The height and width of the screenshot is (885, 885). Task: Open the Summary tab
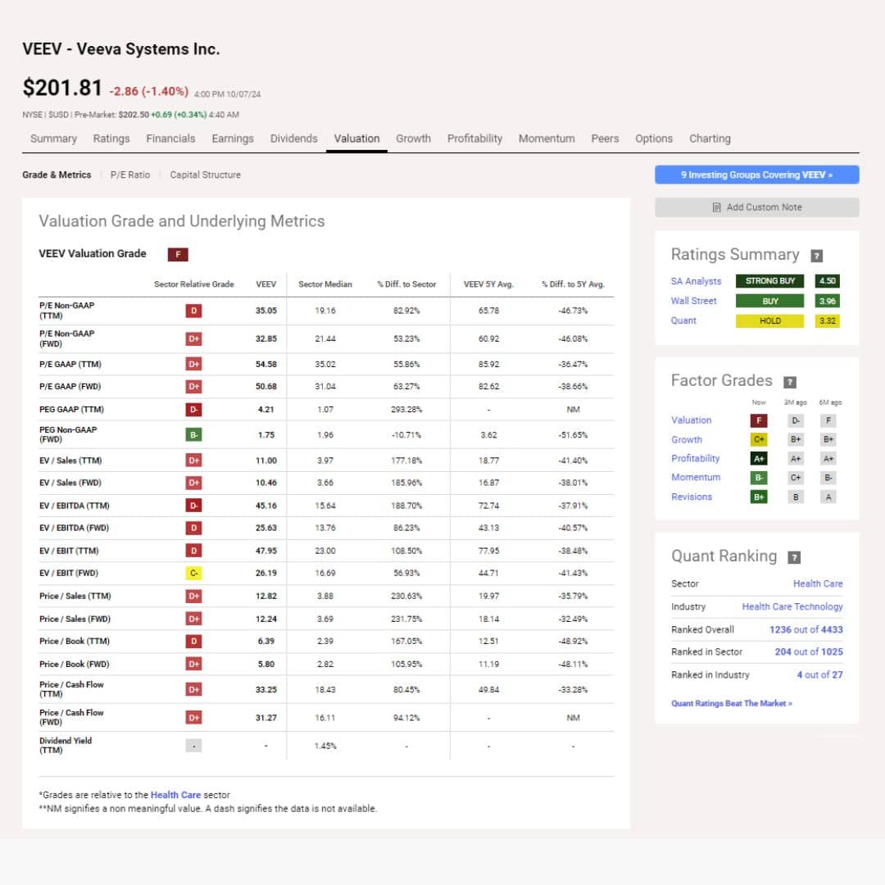point(53,138)
